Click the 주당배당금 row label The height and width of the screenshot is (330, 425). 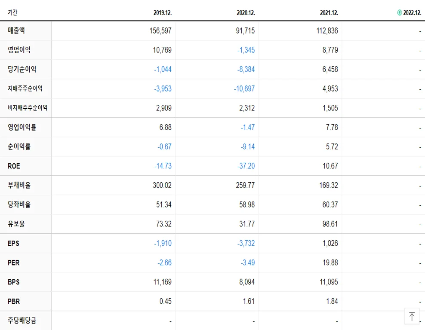[22, 321]
